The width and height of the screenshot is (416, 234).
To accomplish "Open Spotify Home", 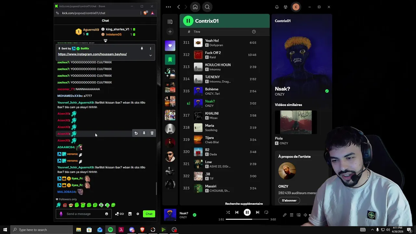I will point(195,7).
